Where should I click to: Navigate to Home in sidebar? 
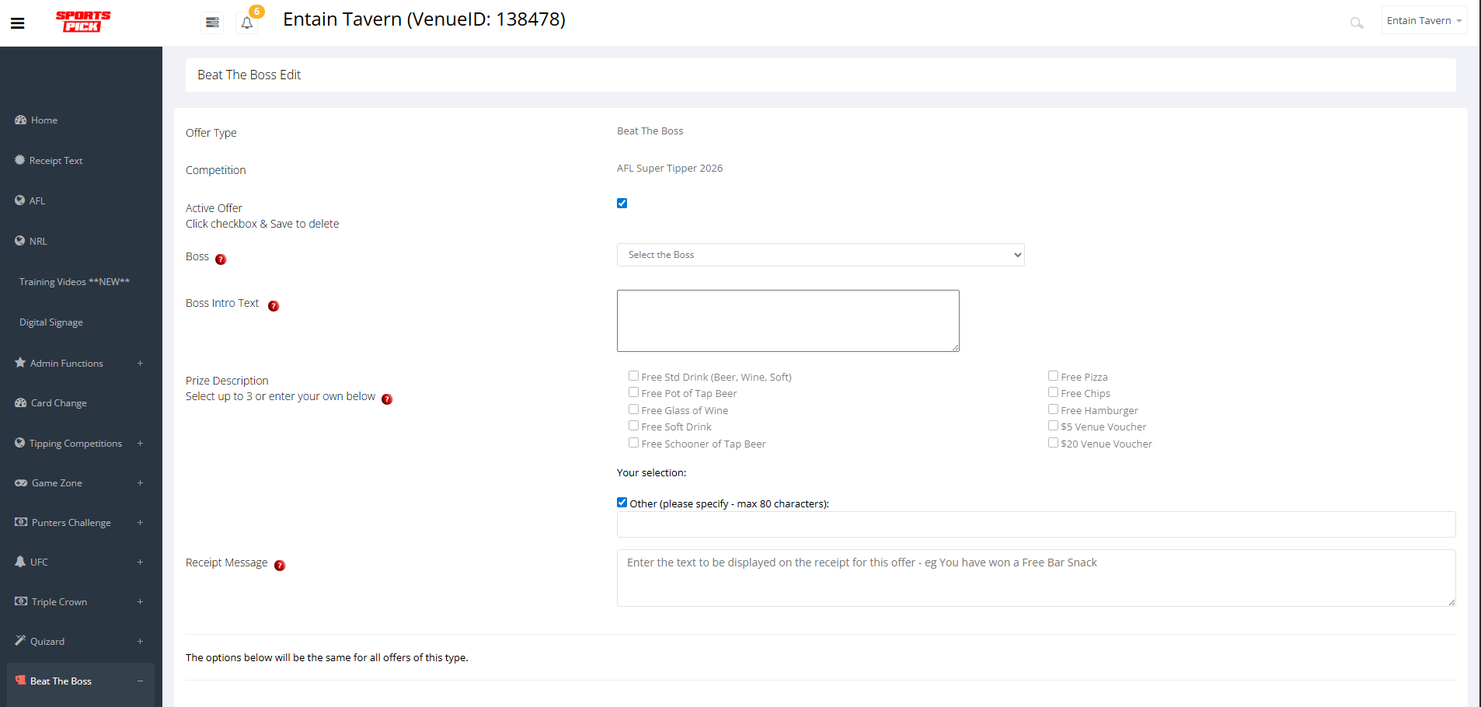[44, 120]
